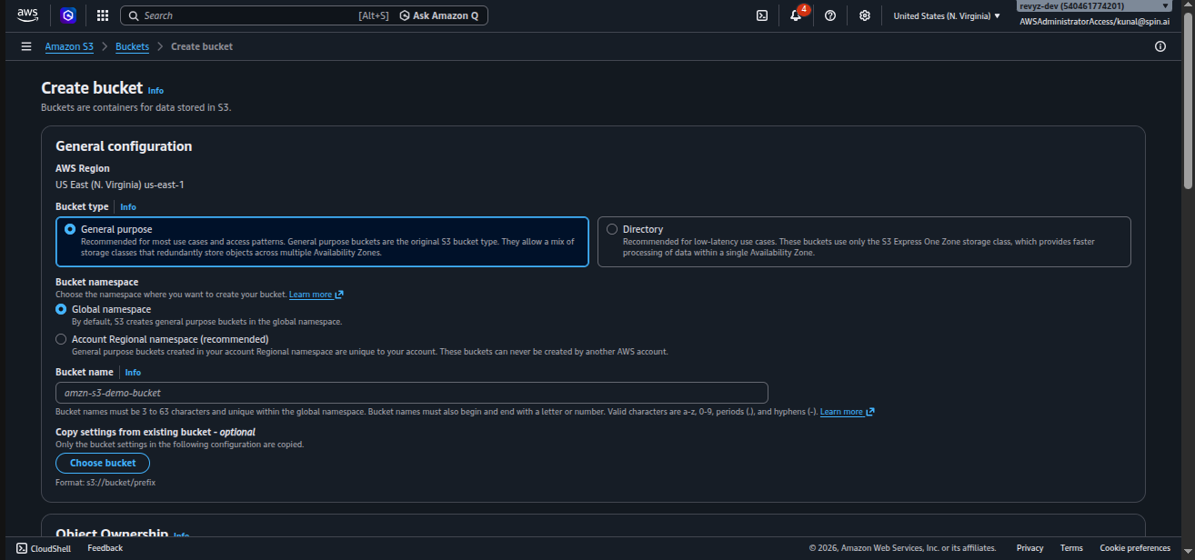Image resolution: width=1195 pixels, height=560 pixels.
Task: Click Ask Amazon Q button
Action: (x=438, y=15)
